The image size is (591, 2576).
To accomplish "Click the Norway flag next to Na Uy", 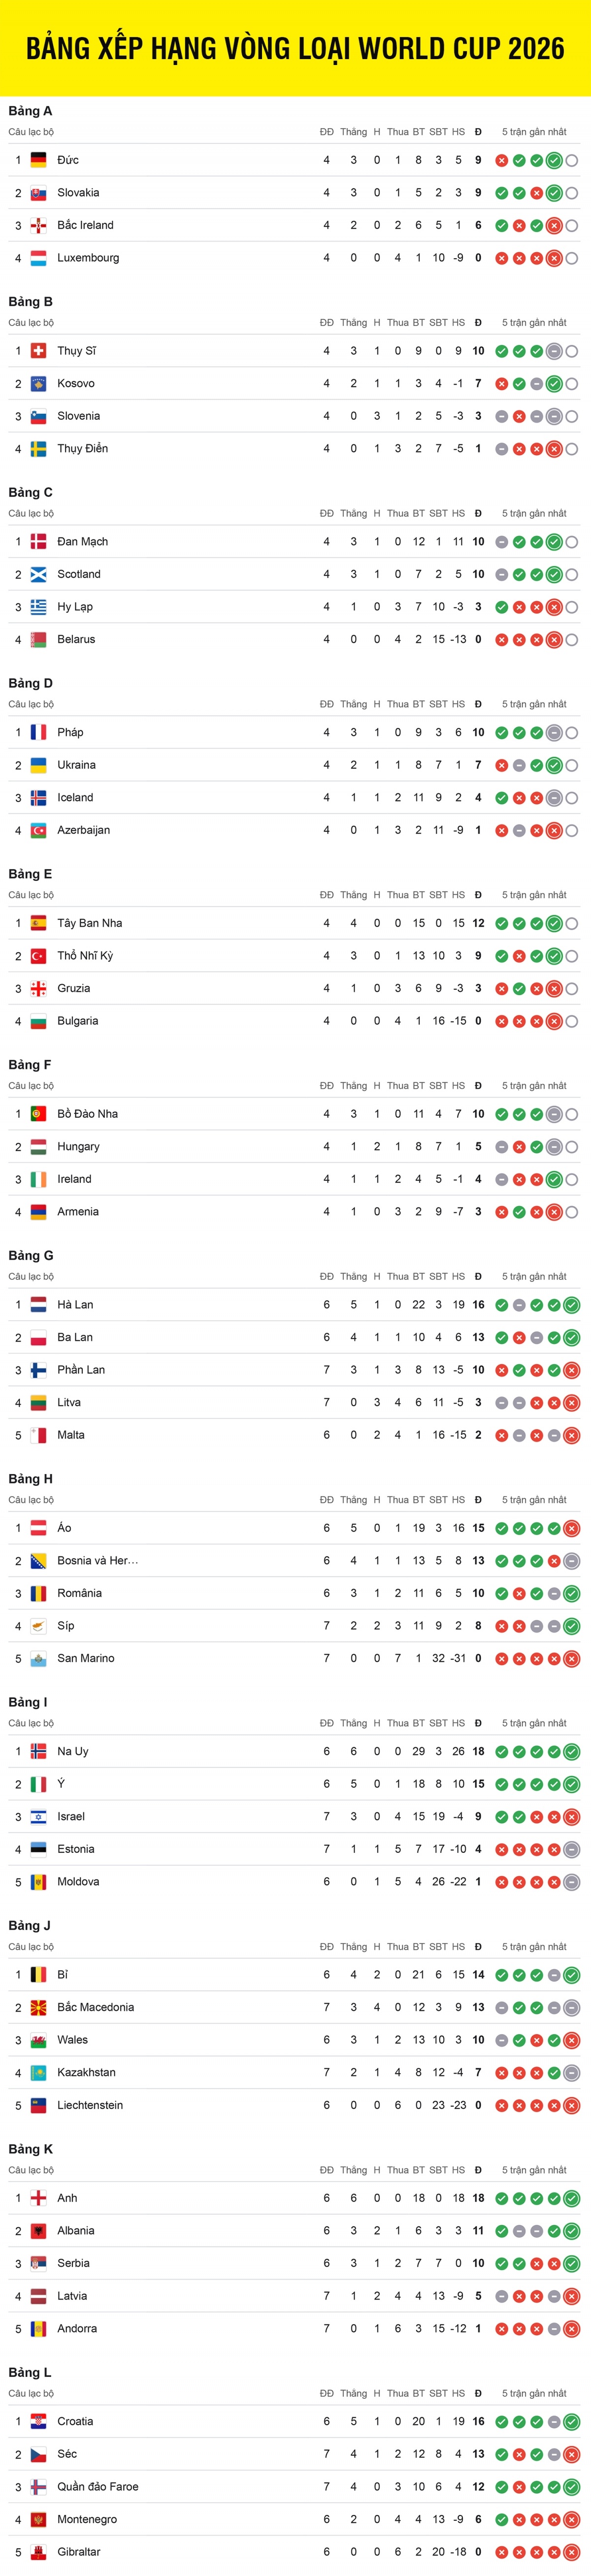I will (38, 1751).
